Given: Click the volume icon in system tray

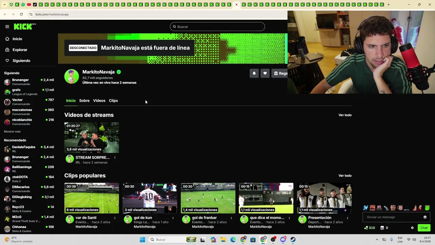Looking at the screenshot, I should [x=414, y=240].
